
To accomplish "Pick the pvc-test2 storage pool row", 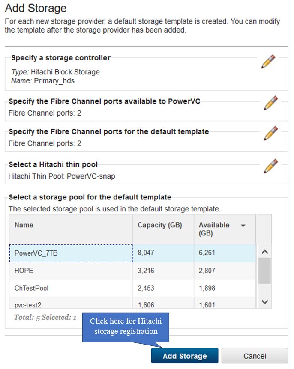I will (x=132, y=303).
